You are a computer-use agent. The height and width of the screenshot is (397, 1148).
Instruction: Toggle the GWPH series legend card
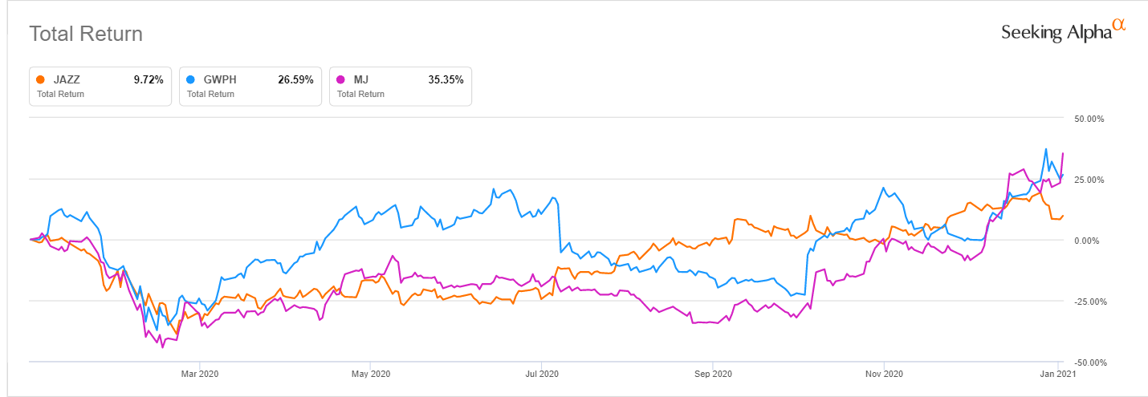click(250, 86)
